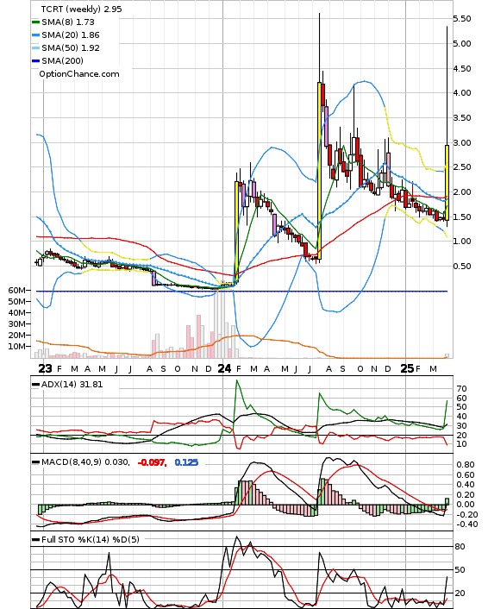
Task: Click the 80 level label on stochastic panel
Action: (x=460, y=547)
